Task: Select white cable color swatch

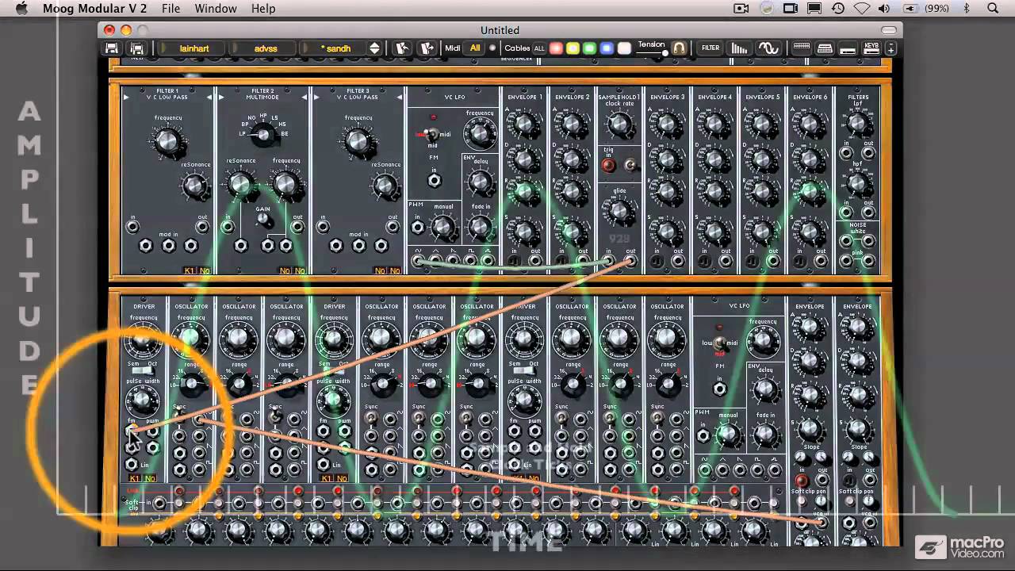Action: (624, 48)
